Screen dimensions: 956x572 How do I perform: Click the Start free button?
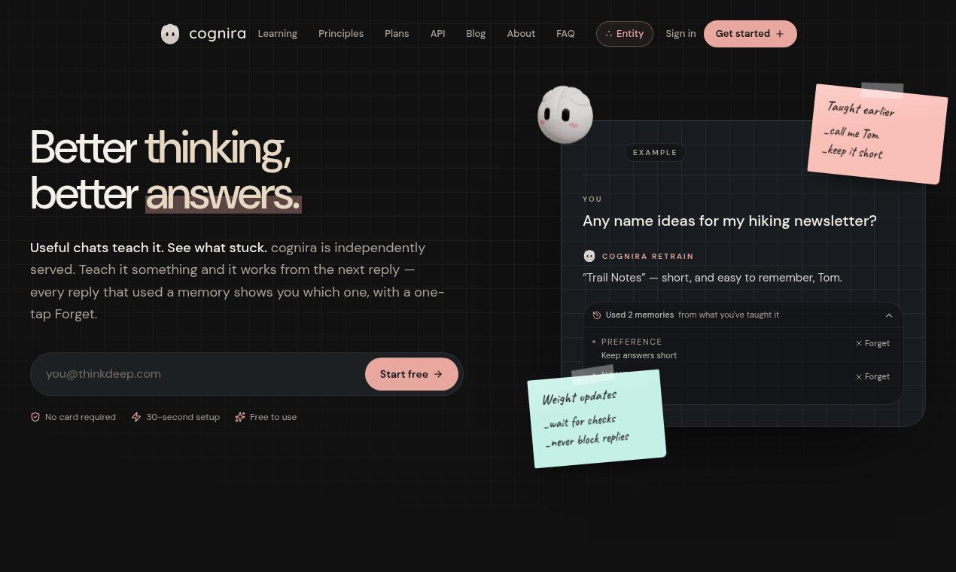(x=412, y=374)
